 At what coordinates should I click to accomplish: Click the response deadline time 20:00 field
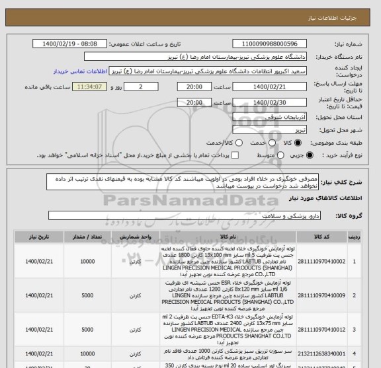click(194, 87)
